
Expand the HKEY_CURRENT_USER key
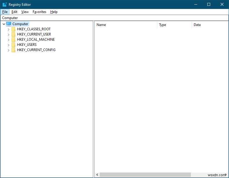coord(8,35)
